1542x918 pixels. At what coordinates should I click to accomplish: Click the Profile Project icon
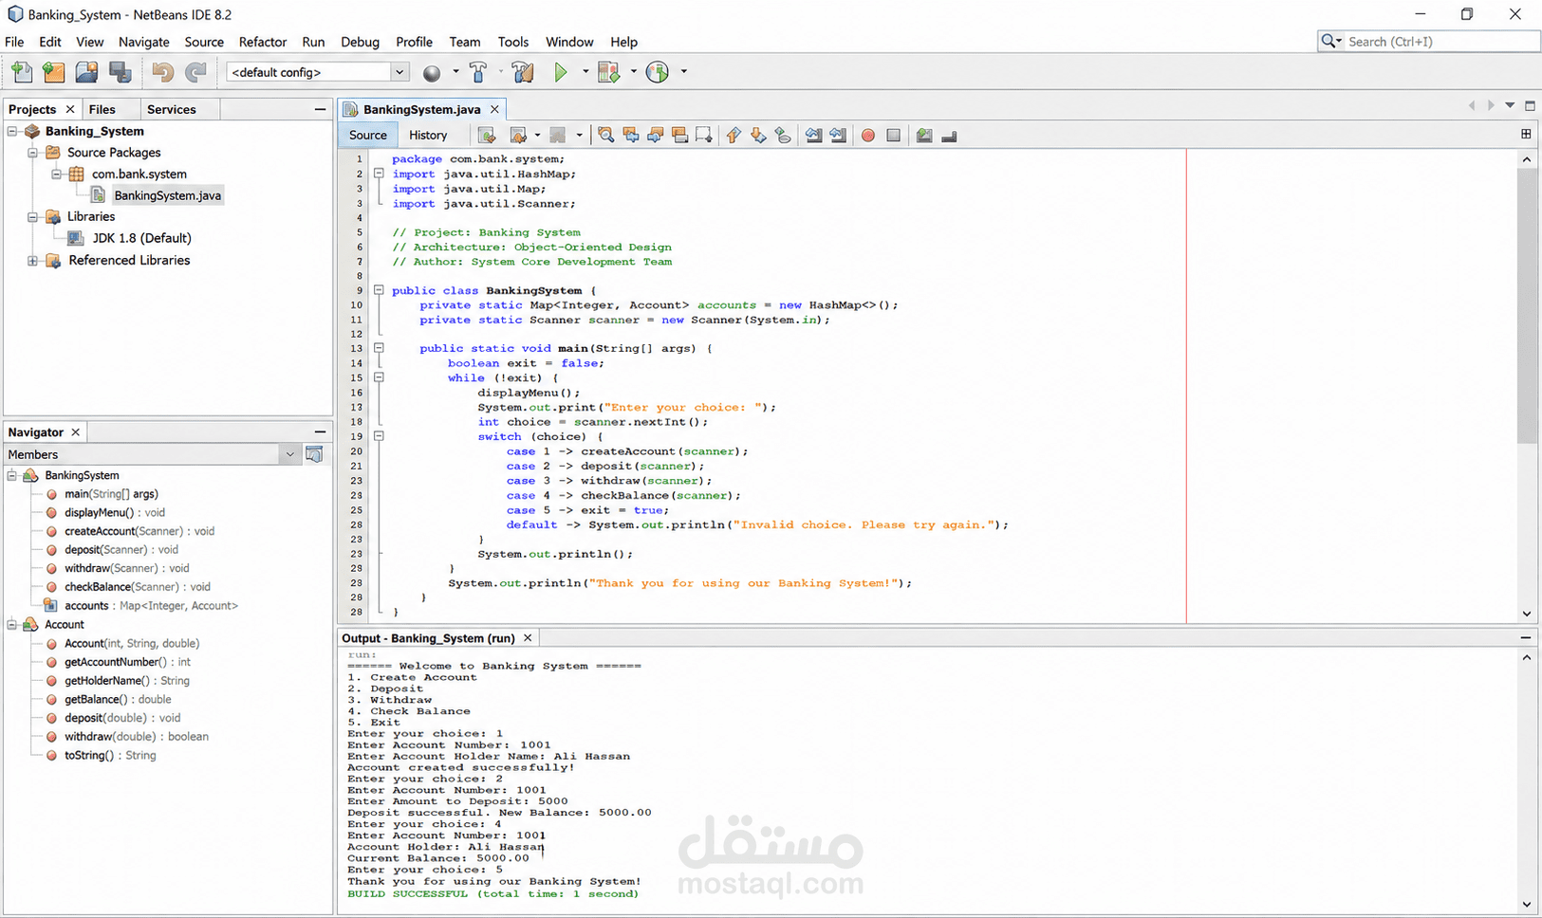[x=658, y=72]
